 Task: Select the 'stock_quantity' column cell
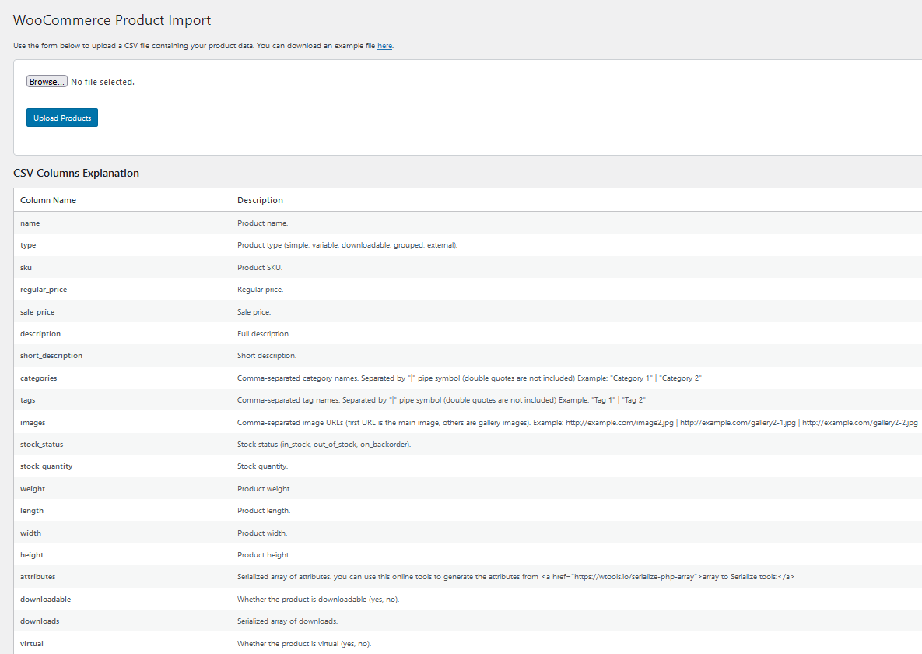[x=47, y=466]
